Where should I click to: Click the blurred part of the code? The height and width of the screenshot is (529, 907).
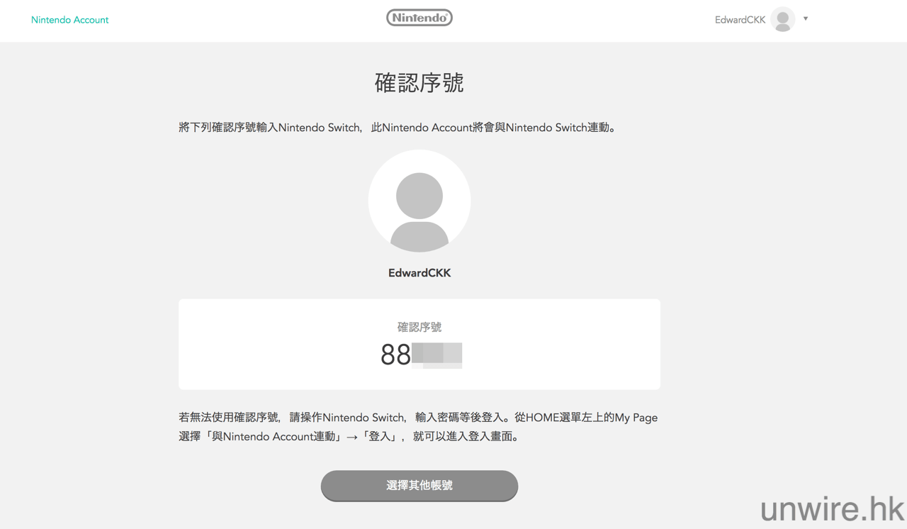pos(437,355)
